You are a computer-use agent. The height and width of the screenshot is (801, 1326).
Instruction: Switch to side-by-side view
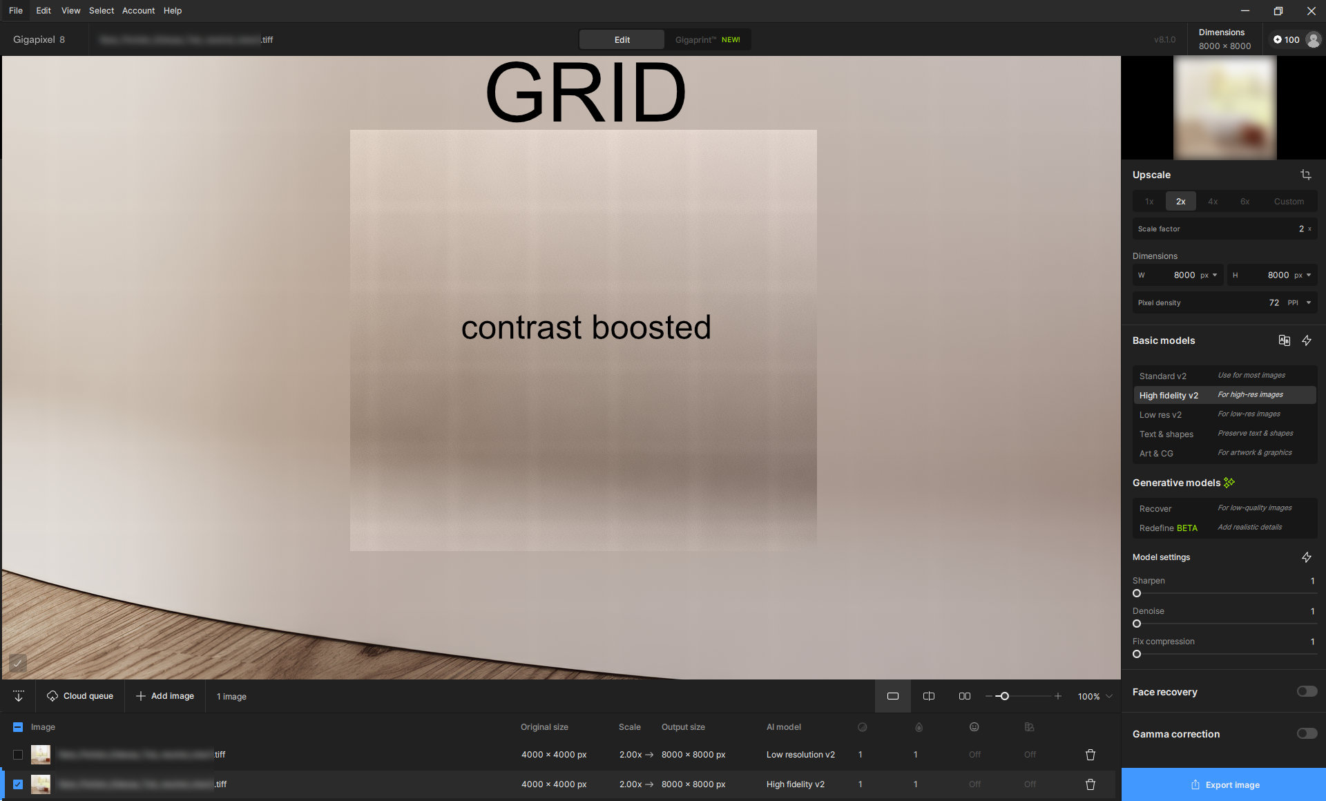pyautogui.click(x=965, y=696)
